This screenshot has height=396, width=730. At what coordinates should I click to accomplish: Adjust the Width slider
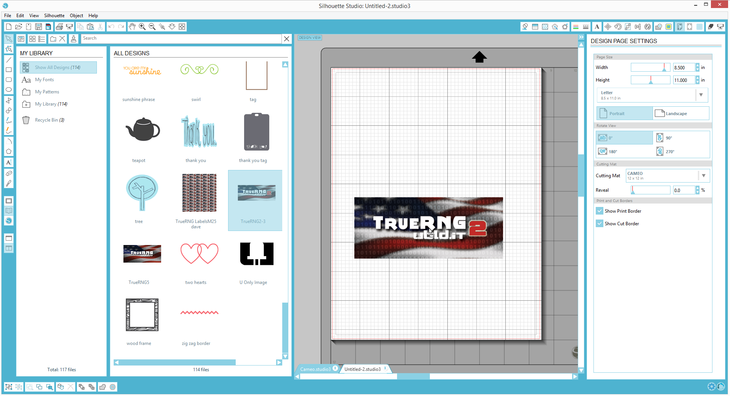[650, 67]
